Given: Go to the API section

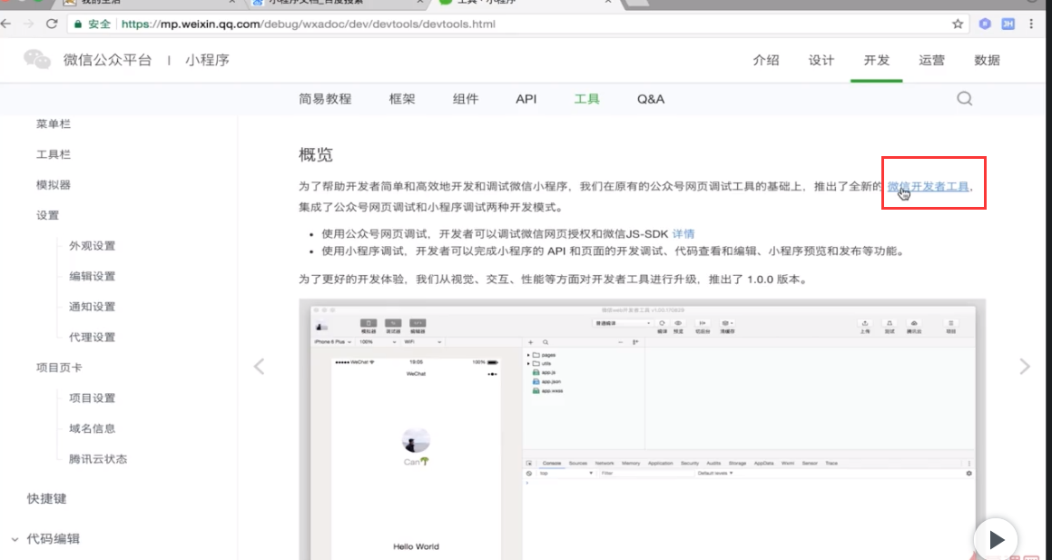Looking at the screenshot, I should 526,99.
